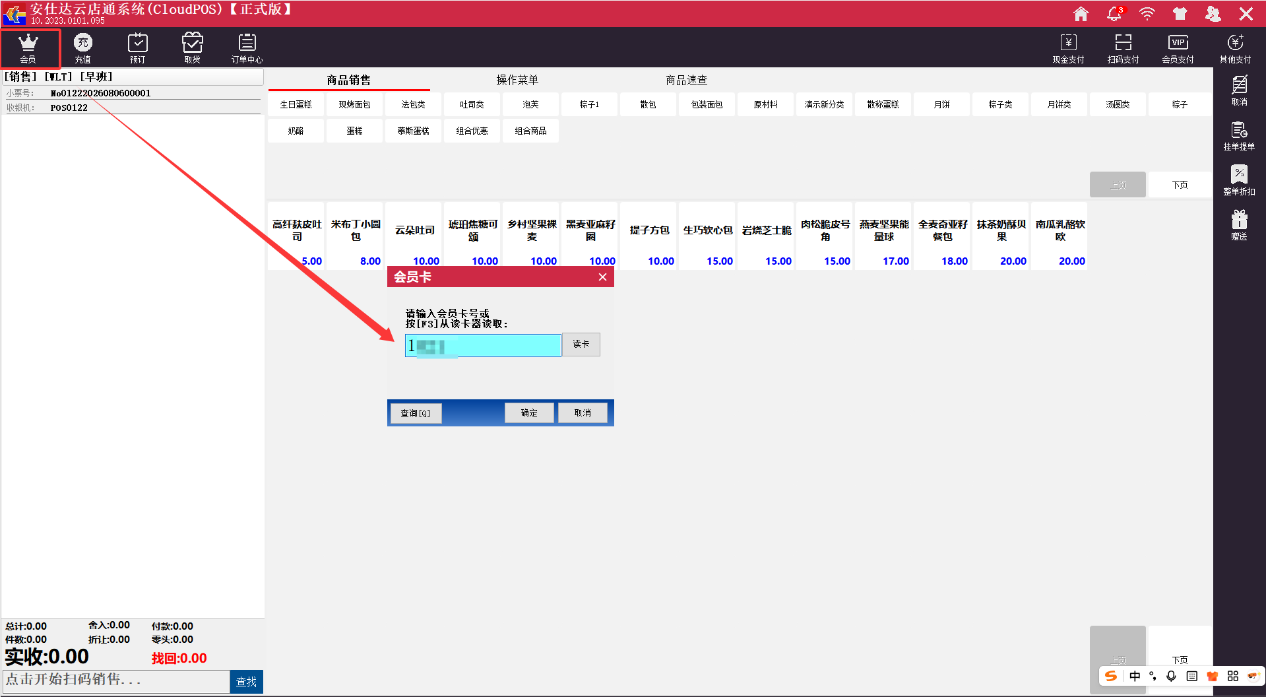This screenshot has height=697, width=1266.
Task: Close the 会员卡 dialog with X
Action: (602, 277)
